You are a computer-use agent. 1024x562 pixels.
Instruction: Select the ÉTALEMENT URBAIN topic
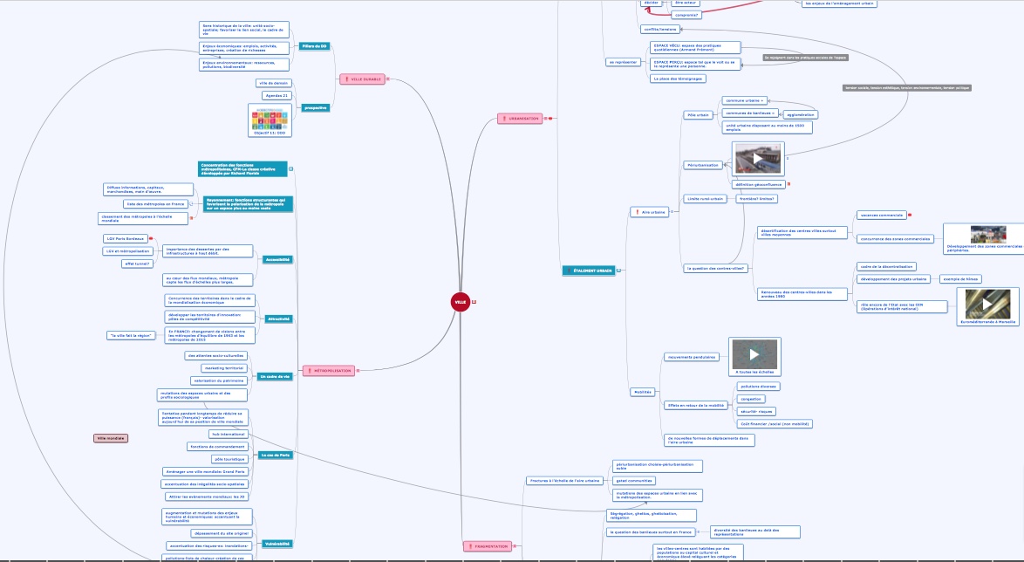[x=589, y=271]
